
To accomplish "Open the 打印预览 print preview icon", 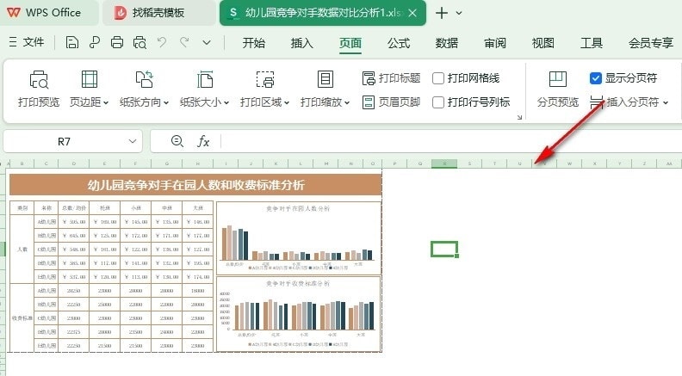I will (x=39, y=80).
